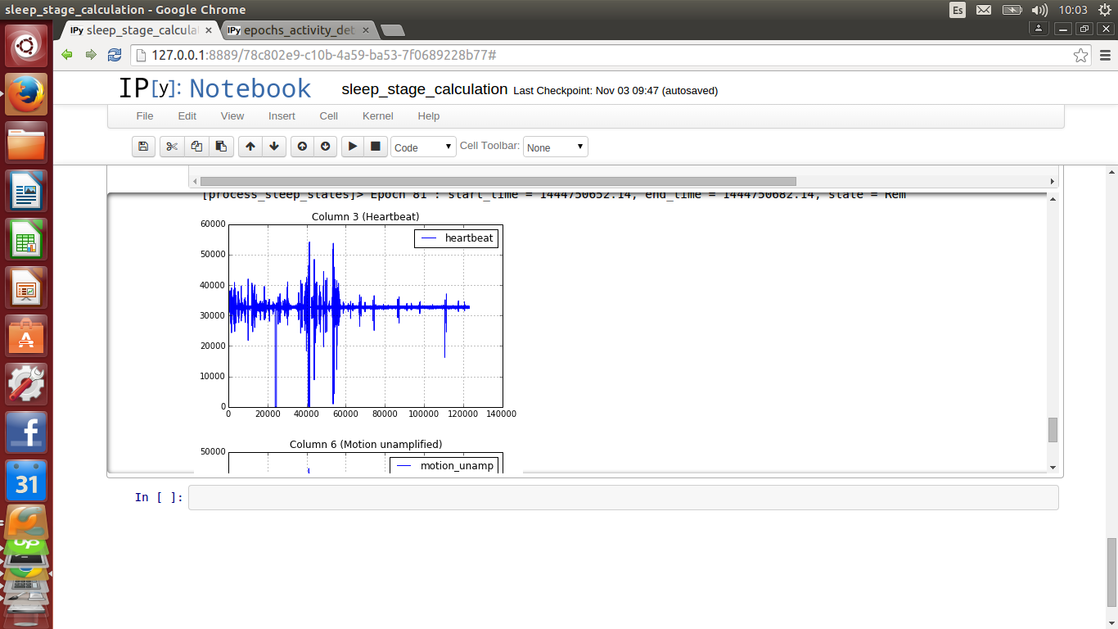Bookmark this page with the star icon
This screenshot has width=1118, height=629.
pos(1080,55)
